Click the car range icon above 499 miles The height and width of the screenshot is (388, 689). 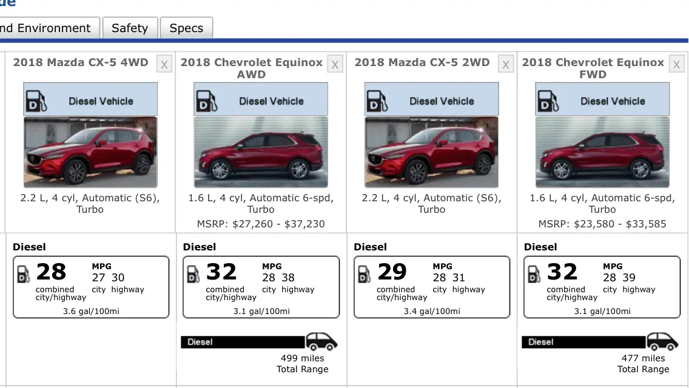point(321,342)
